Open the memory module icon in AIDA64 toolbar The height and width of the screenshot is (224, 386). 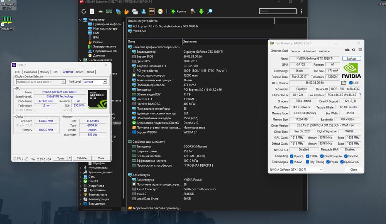(109, 11)
